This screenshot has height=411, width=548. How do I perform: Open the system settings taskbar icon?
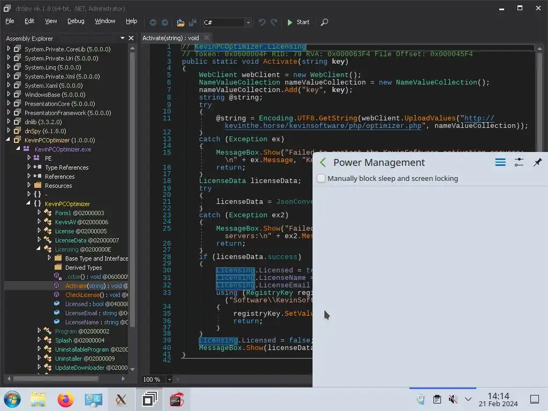point(93,399)
